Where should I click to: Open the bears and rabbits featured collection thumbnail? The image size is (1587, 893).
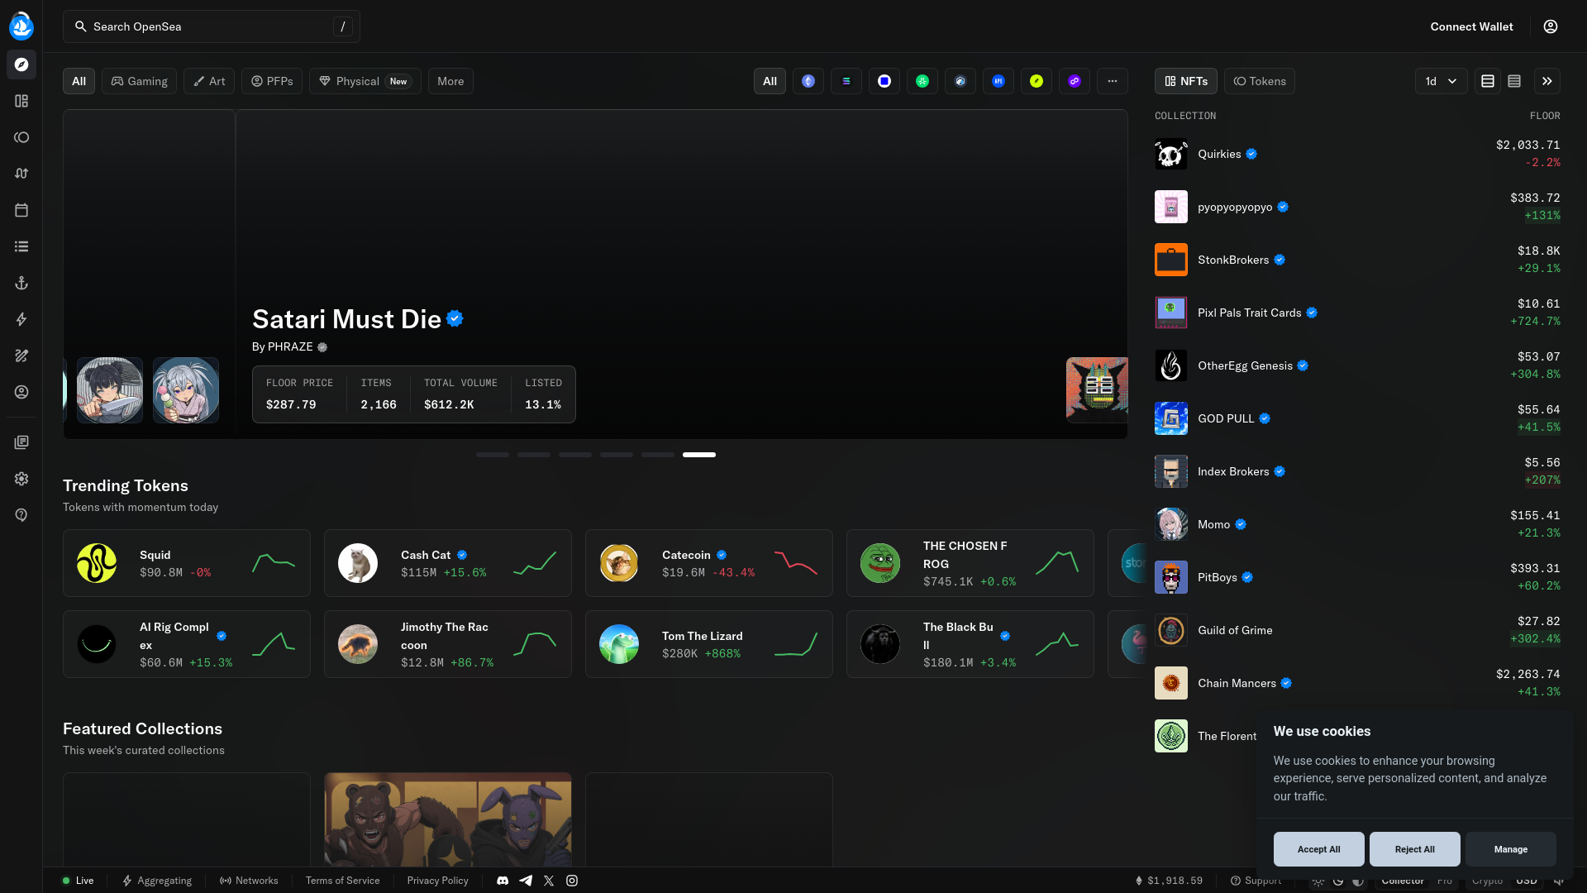point(448,819)
